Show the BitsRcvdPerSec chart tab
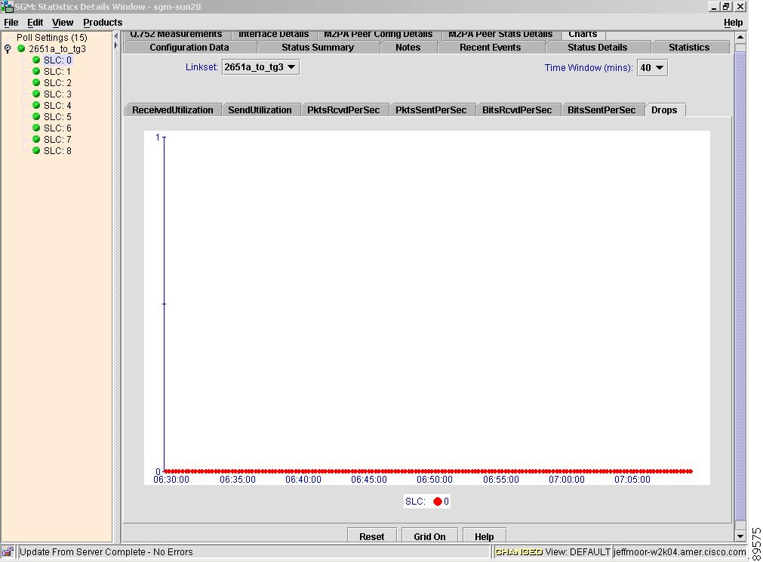Viewport: 763px width, 562px height. 517,110
